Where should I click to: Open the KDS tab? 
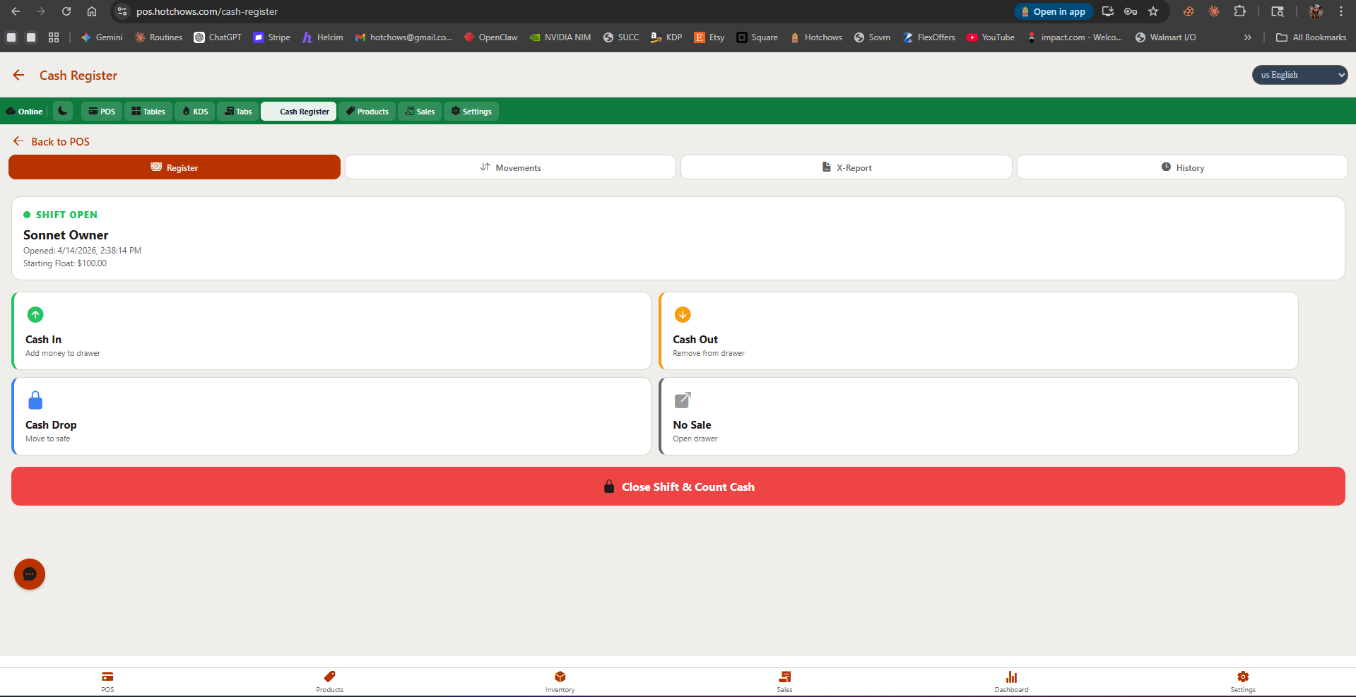tap(195, 112)
